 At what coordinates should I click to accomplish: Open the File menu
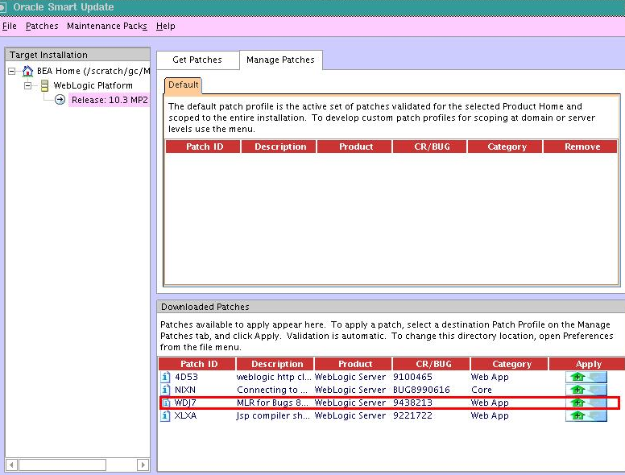pyautogui.click(x=10, y=26)
